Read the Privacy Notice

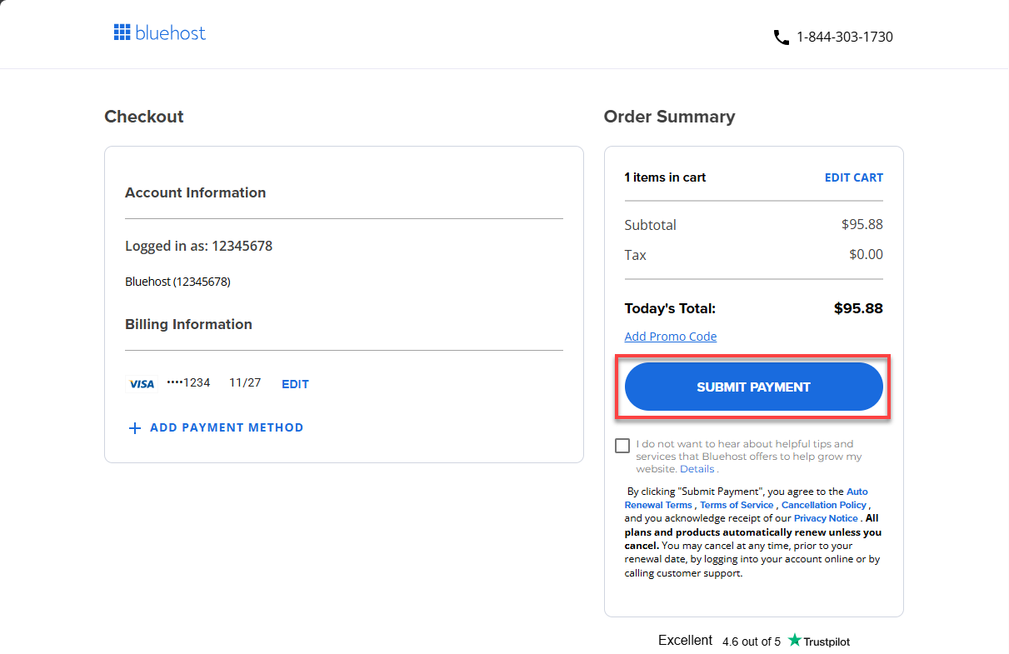[x=825, y=517]
